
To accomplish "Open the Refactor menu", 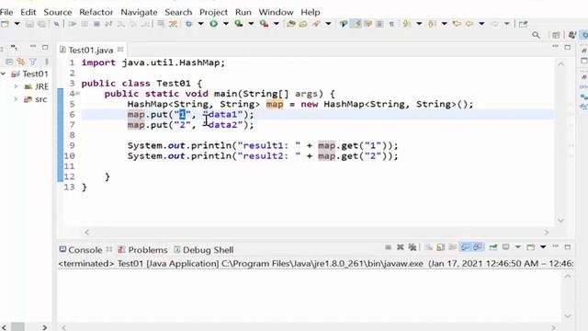I will pyautogui.click(x=96, y=12).
